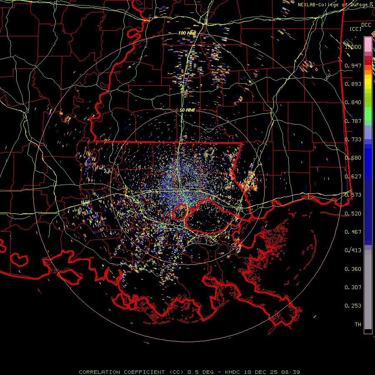Click the DCC product label
Image resolution: width=375 pixels, height=375 pixels.
pyautogui.click(x=366, y=25)
